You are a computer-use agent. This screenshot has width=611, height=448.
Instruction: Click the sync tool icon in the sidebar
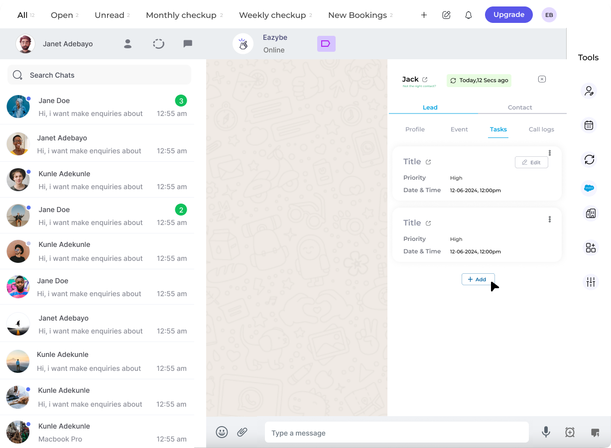[x=589, y=160]
